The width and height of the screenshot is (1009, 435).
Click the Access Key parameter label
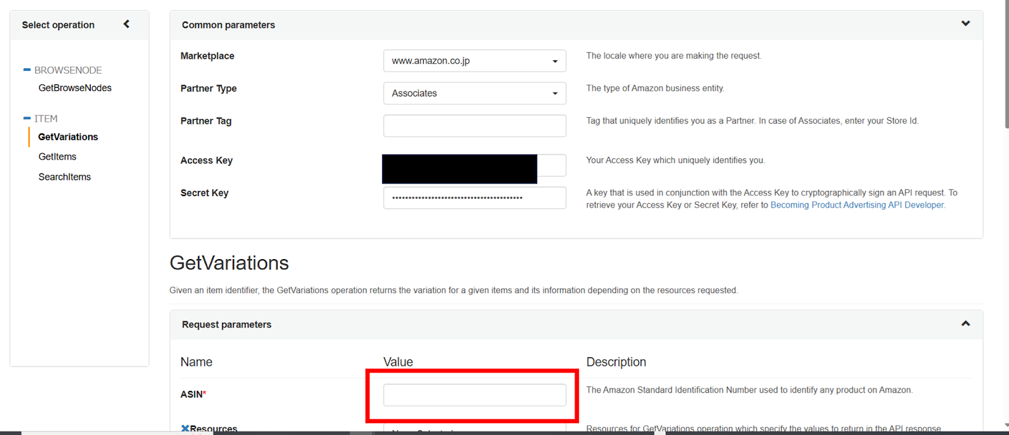click(207, 160)
